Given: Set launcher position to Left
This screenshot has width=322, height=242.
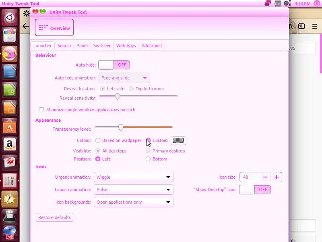Looking at the screenshot, I should (x=98, y=159).
